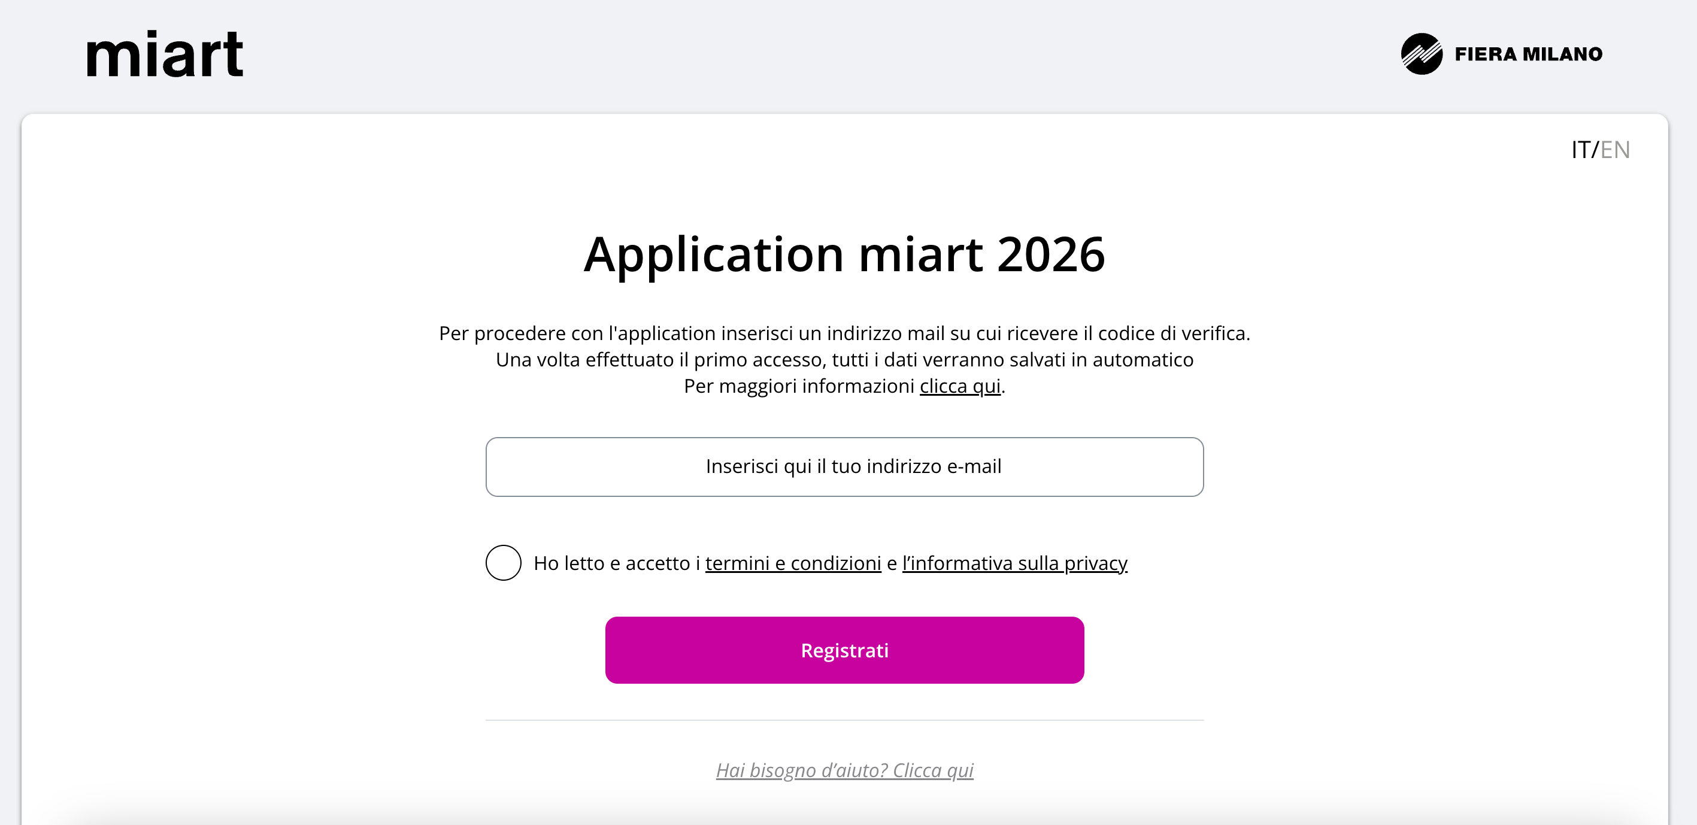Click the 'Per procedere con l'application' instruction line

[844, 333]
